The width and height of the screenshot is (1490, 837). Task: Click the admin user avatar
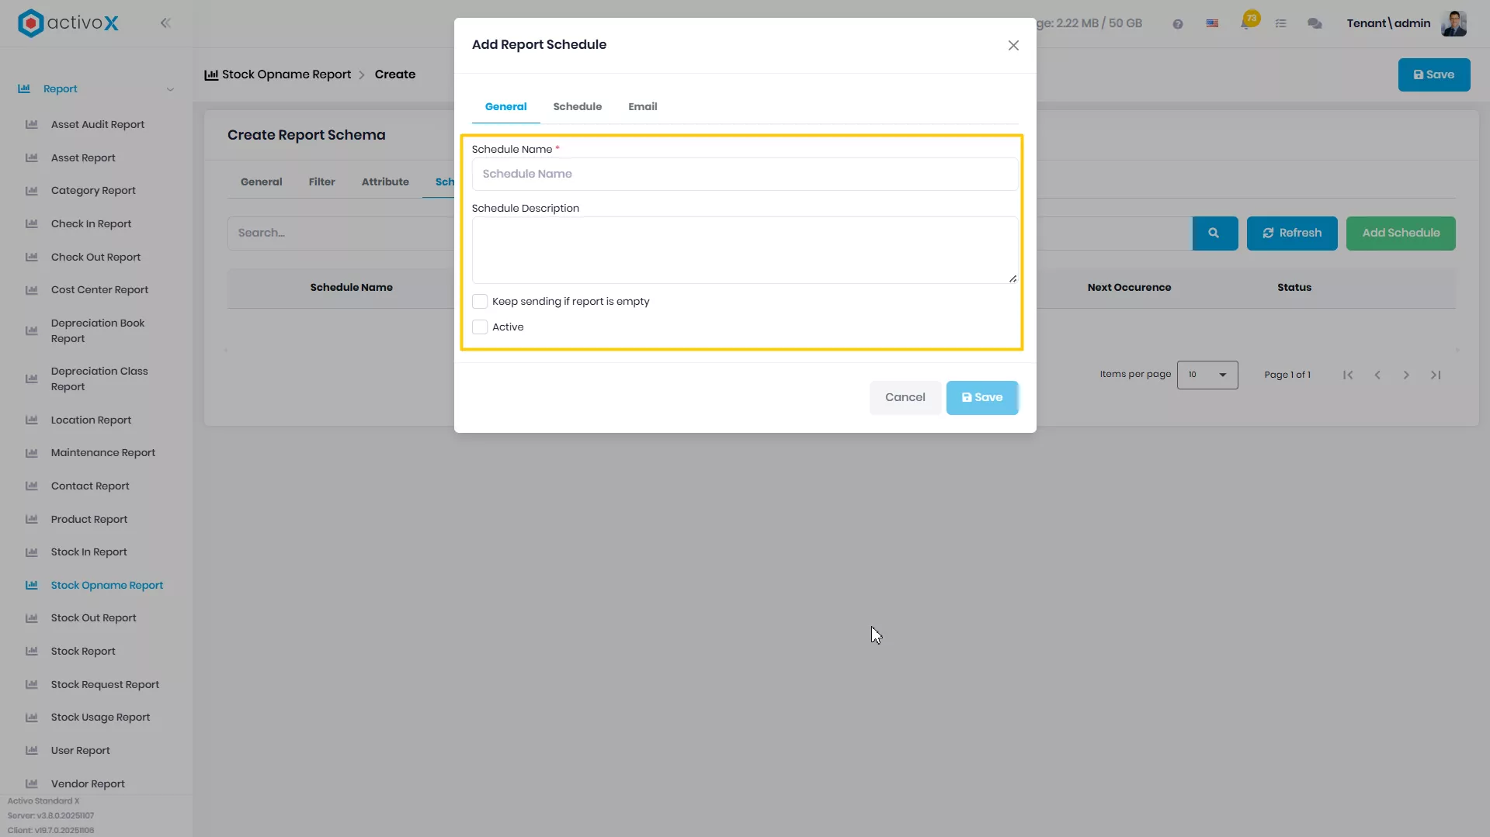coord(1454,23)
